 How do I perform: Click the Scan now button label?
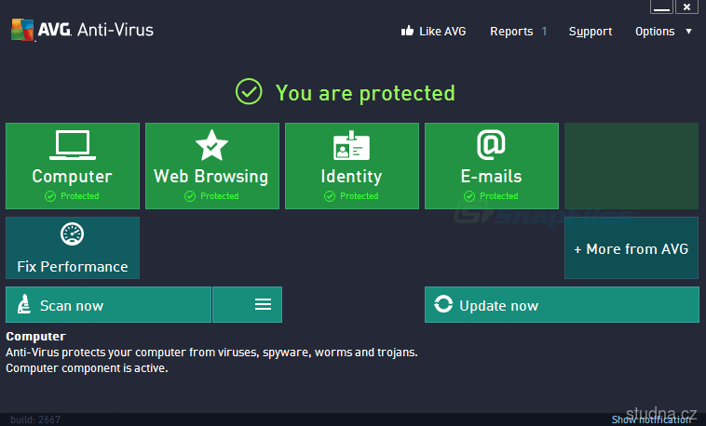tap(72, 305)
